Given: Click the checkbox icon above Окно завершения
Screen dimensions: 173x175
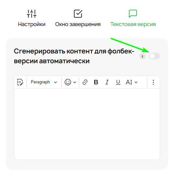Looking at the screenshot, I should (x=78, y=14).
